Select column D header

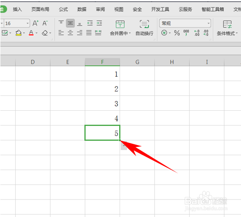[x=33, y=62]
